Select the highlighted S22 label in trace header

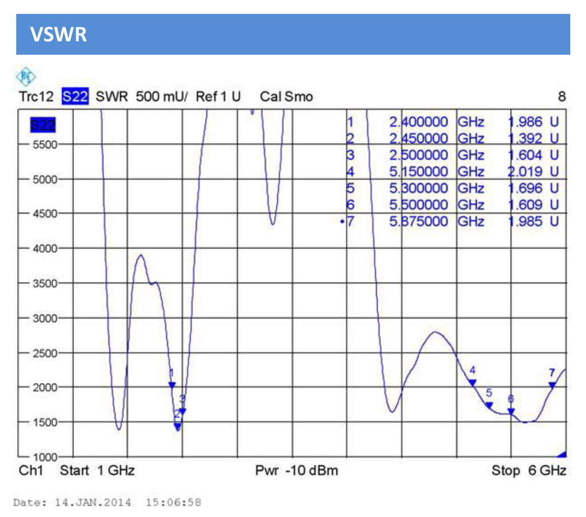75,97
